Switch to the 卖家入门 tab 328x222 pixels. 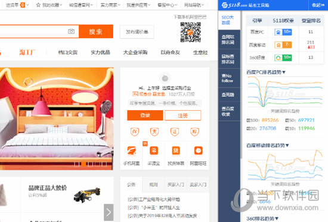[x=198, y=185]
